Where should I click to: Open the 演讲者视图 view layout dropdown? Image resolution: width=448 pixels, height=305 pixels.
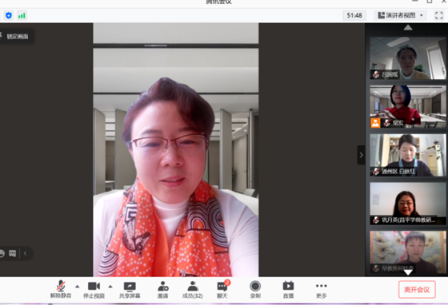click(400, 15)
